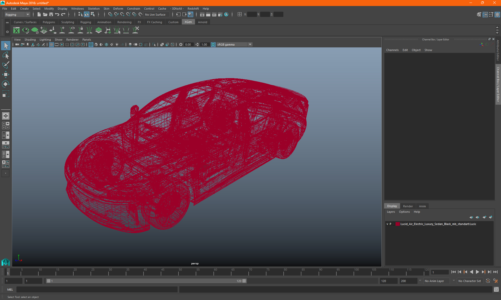Viewport: 501px width, 300px height.
Task: Click the XGen preview eye icon
Action: (x=26, y=30)
